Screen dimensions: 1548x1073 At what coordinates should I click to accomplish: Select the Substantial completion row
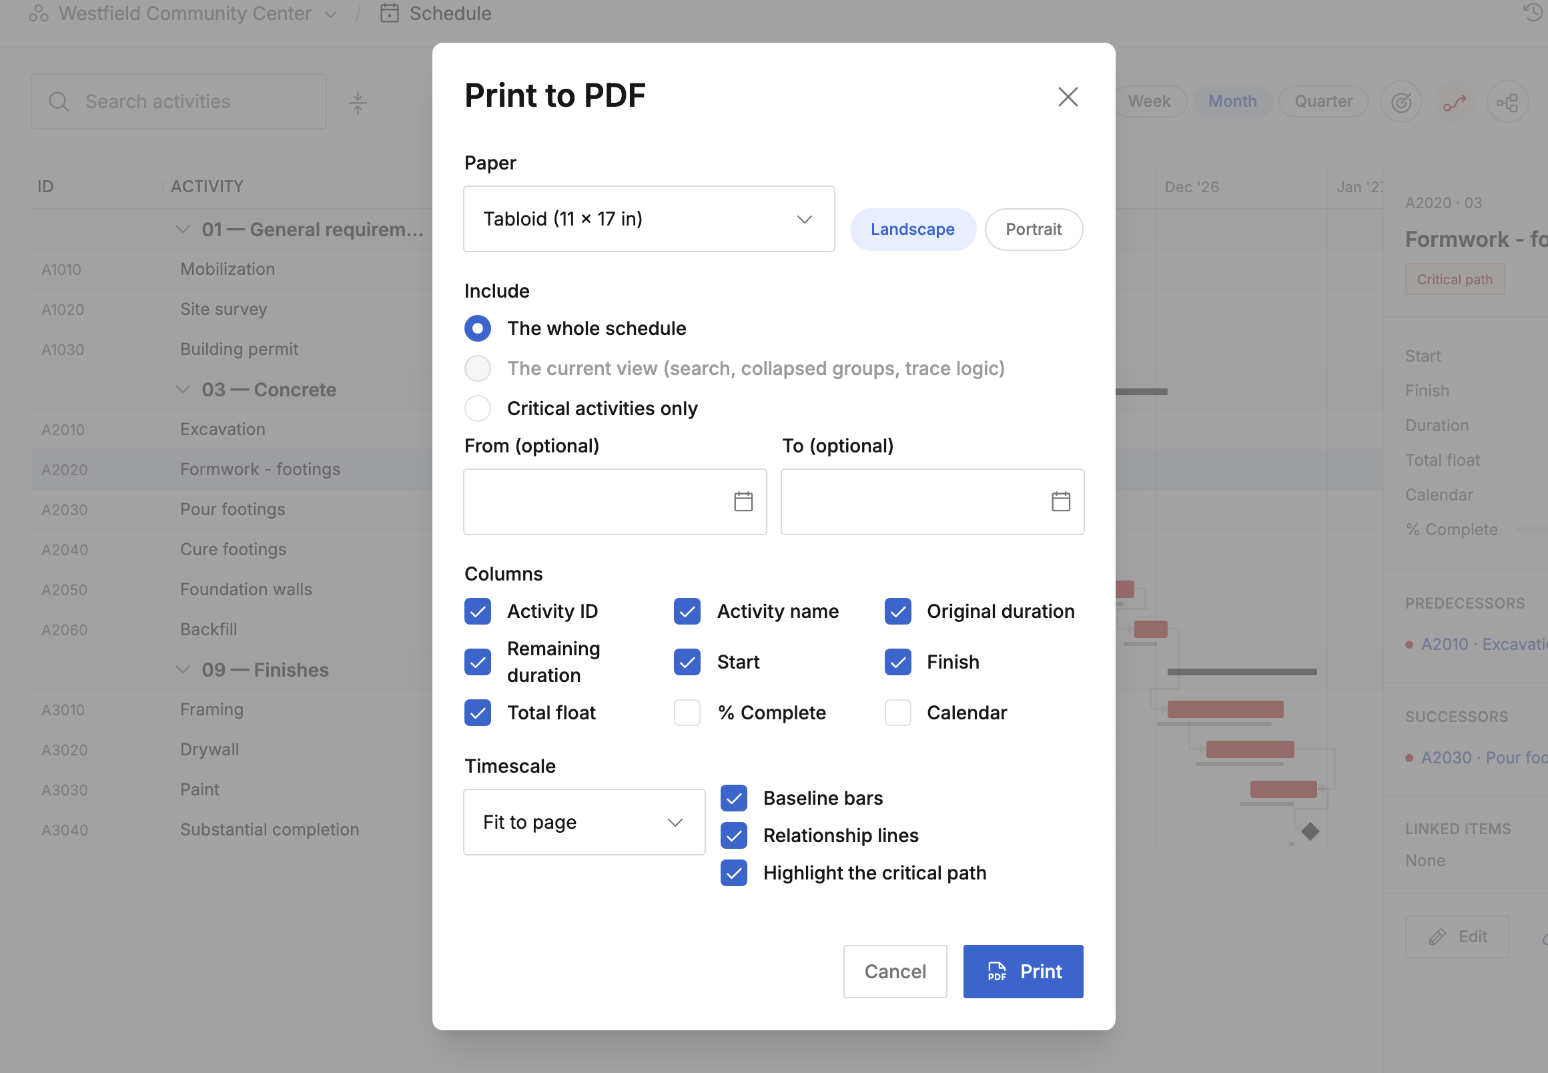[x=232, y=829]
